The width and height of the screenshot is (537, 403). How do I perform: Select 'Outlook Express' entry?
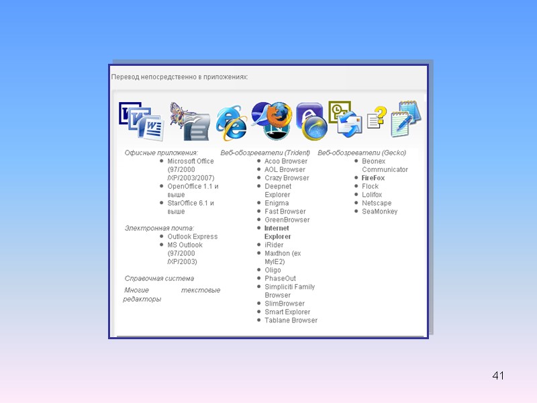click(x=193, y=236)
